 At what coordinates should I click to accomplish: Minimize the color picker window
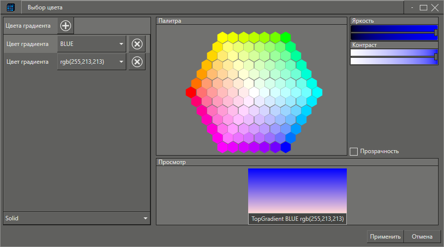coord(412,7)
